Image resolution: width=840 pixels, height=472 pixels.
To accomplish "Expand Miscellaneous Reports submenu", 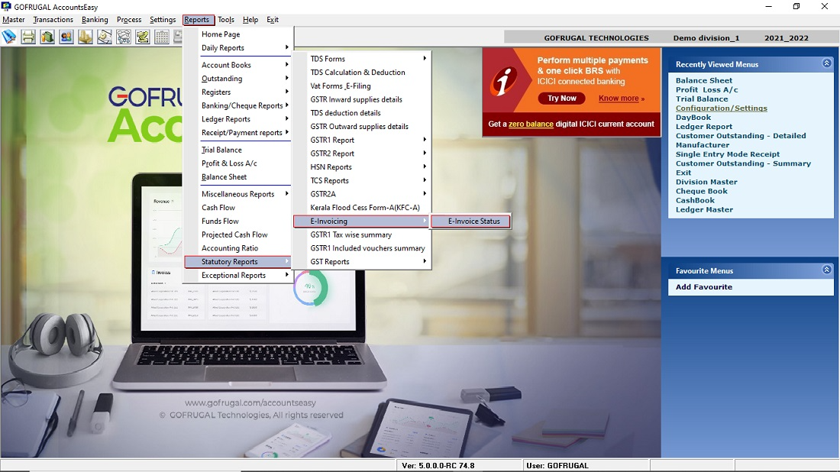I will coord(237,194).
